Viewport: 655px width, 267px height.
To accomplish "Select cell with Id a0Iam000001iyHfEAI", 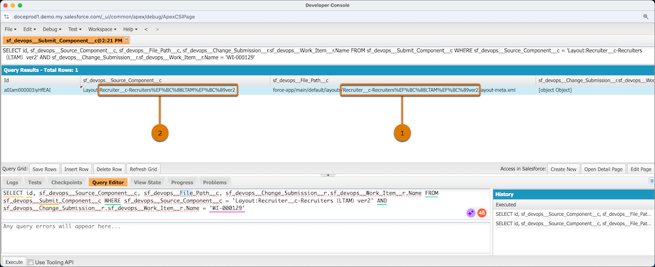I will point(41,90).
